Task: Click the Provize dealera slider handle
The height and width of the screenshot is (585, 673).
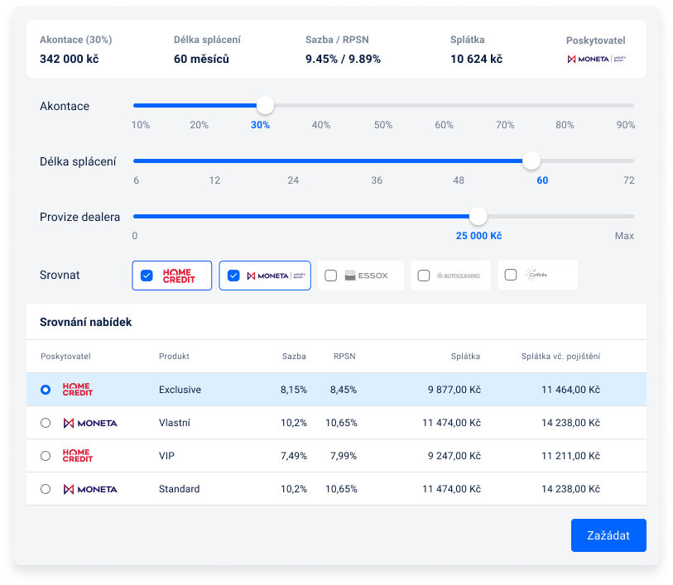Action: point(478,217)
